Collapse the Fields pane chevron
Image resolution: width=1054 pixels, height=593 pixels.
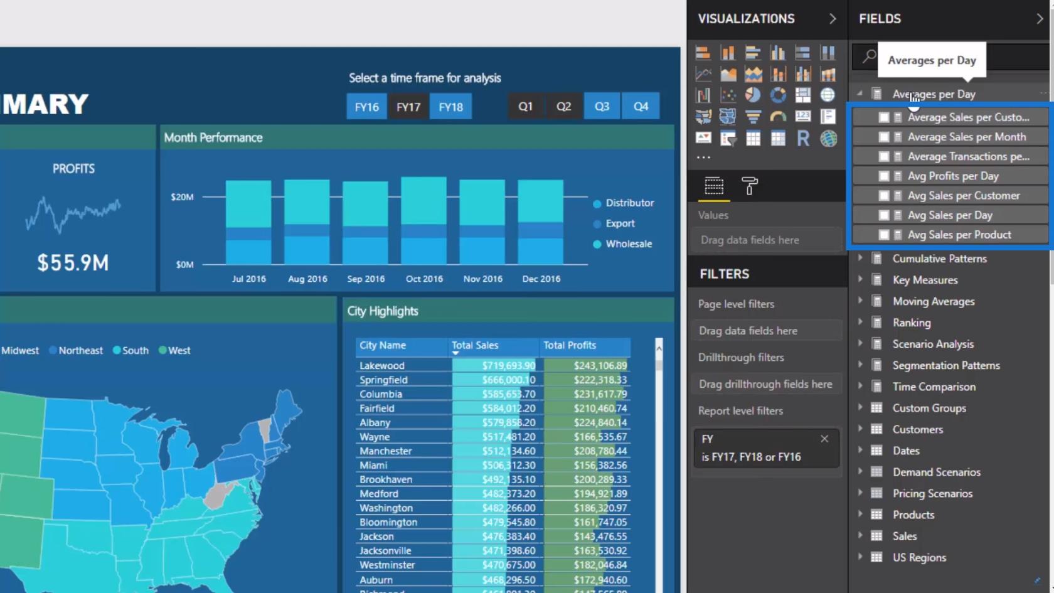pyautogui.click(x=1040, y=19)
